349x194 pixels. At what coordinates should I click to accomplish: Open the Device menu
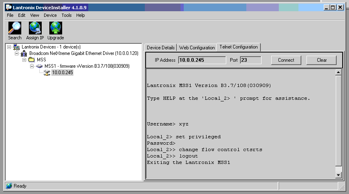click(50, 15)
